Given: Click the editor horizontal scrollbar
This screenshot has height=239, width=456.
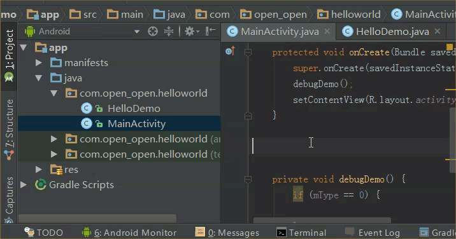Looking at the screenshot, I should [322, 220].
